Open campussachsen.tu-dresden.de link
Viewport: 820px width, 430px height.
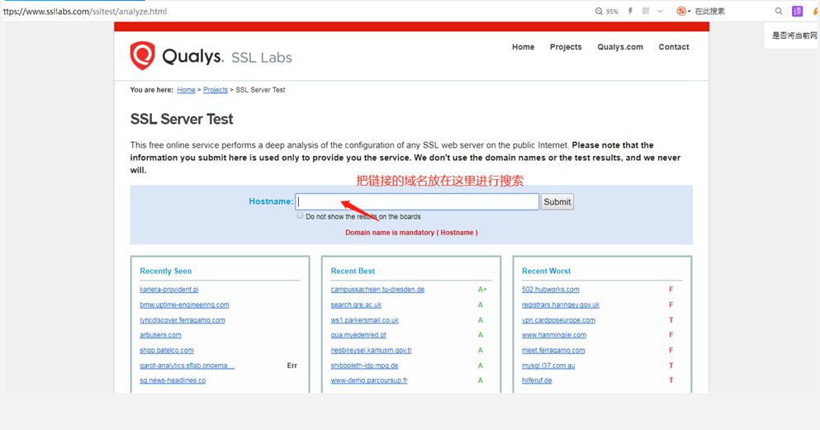pos(377,290)
